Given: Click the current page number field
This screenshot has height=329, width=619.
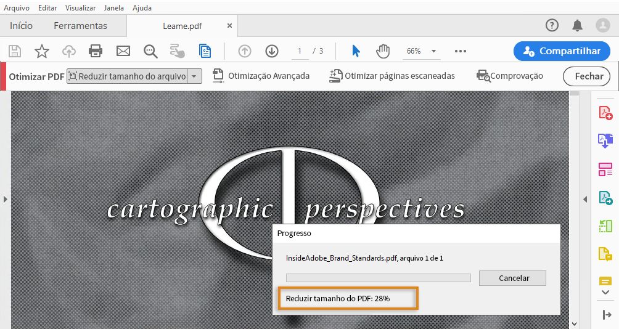Looking at the screenshot, I should pyautogui.click(x=300, y=51).
